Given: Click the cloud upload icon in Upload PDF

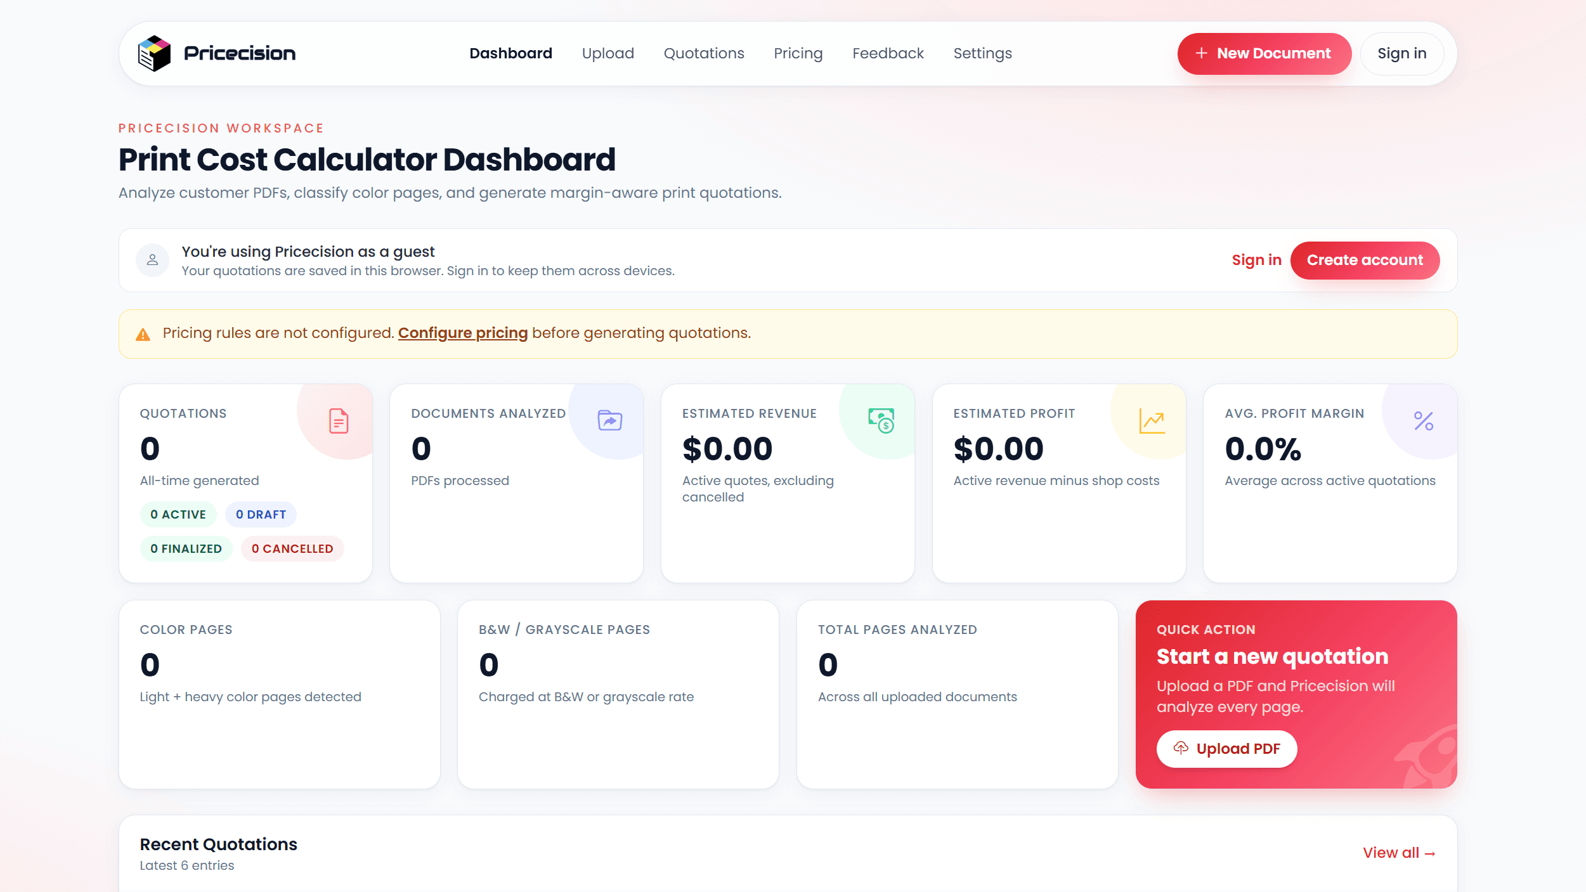Looking at the screenshot, I should (x=1180, y=748).
